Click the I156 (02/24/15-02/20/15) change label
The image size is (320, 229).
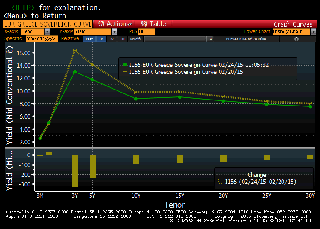click(x=260, y=182)
